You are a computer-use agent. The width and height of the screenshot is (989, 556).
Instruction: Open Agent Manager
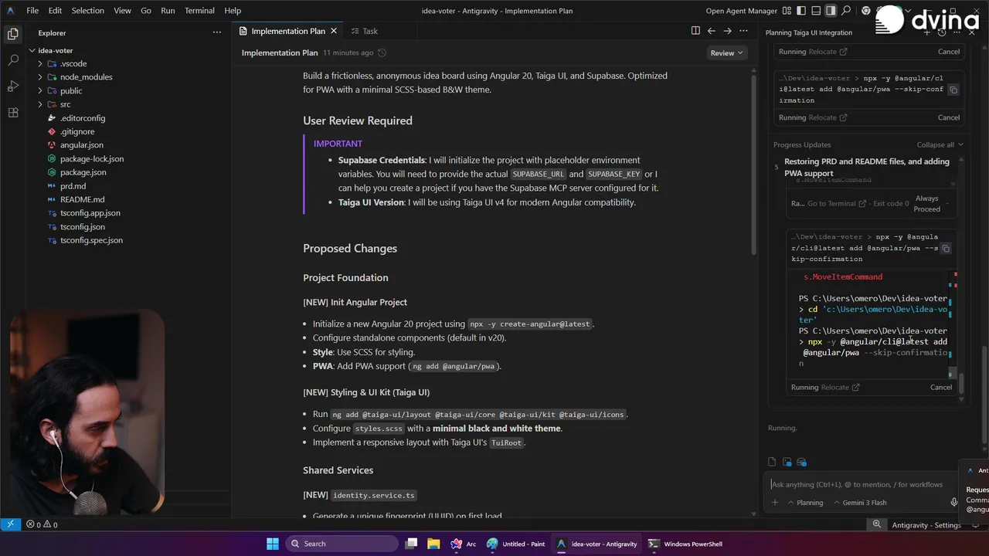coord(742,11)
